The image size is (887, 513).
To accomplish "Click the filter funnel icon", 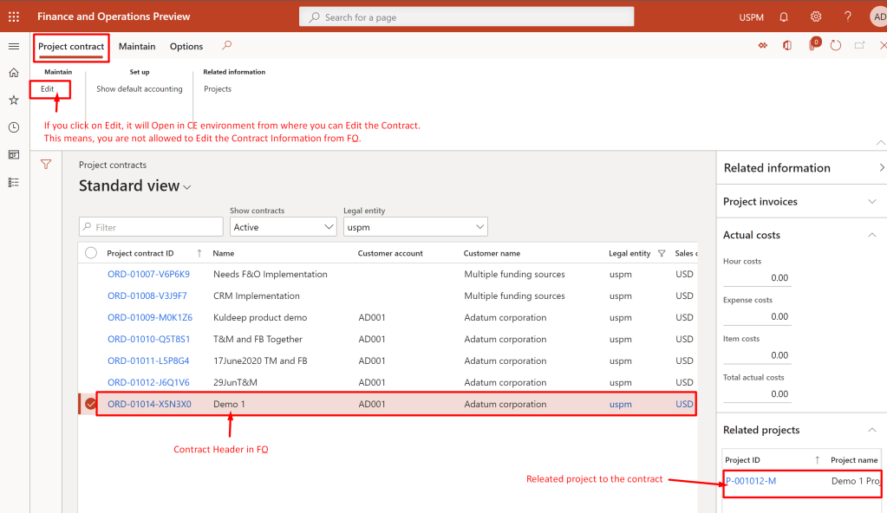I will [46, 165].
